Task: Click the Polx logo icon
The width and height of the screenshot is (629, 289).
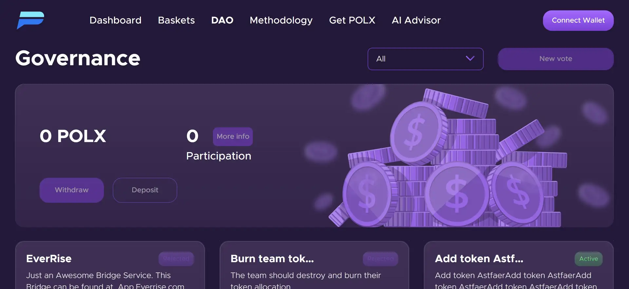Action: pos(30,20)
